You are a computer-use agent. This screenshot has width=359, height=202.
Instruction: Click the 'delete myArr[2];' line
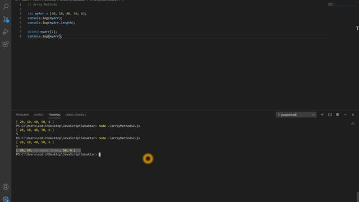pyautogui.click(x=42, y=31)
